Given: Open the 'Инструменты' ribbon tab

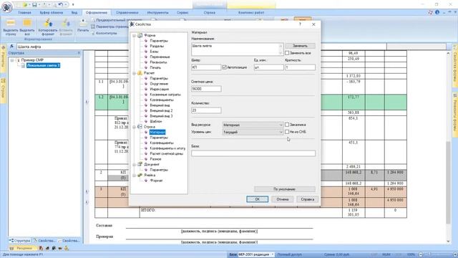Looking at the screenshot, I should coord(157,13).
